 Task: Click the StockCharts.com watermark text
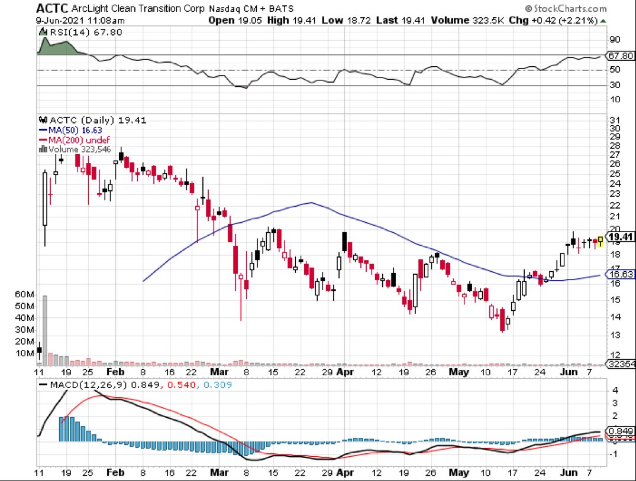coord(566,8)
